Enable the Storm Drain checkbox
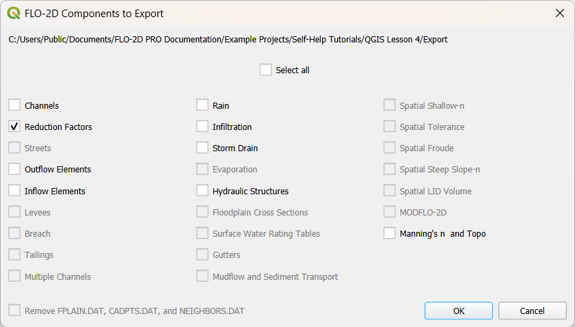This screenshot has height=327, width=575. tap(202, 148)
